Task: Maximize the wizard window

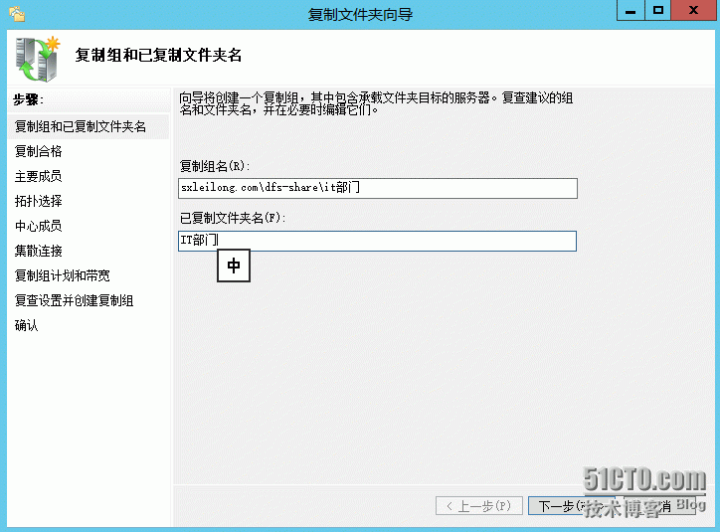Action: pos(658,10)
